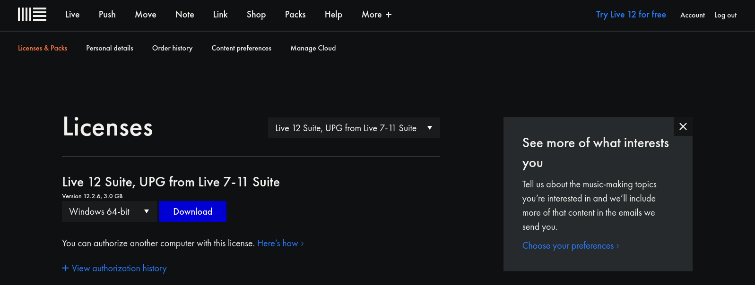Expand the More menu in navigation
This screenshot has height=285, width=755.
(376, 15)
